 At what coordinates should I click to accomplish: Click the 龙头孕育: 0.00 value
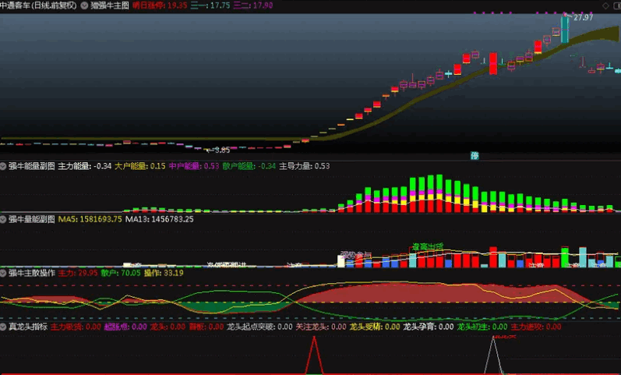[428, 327]
